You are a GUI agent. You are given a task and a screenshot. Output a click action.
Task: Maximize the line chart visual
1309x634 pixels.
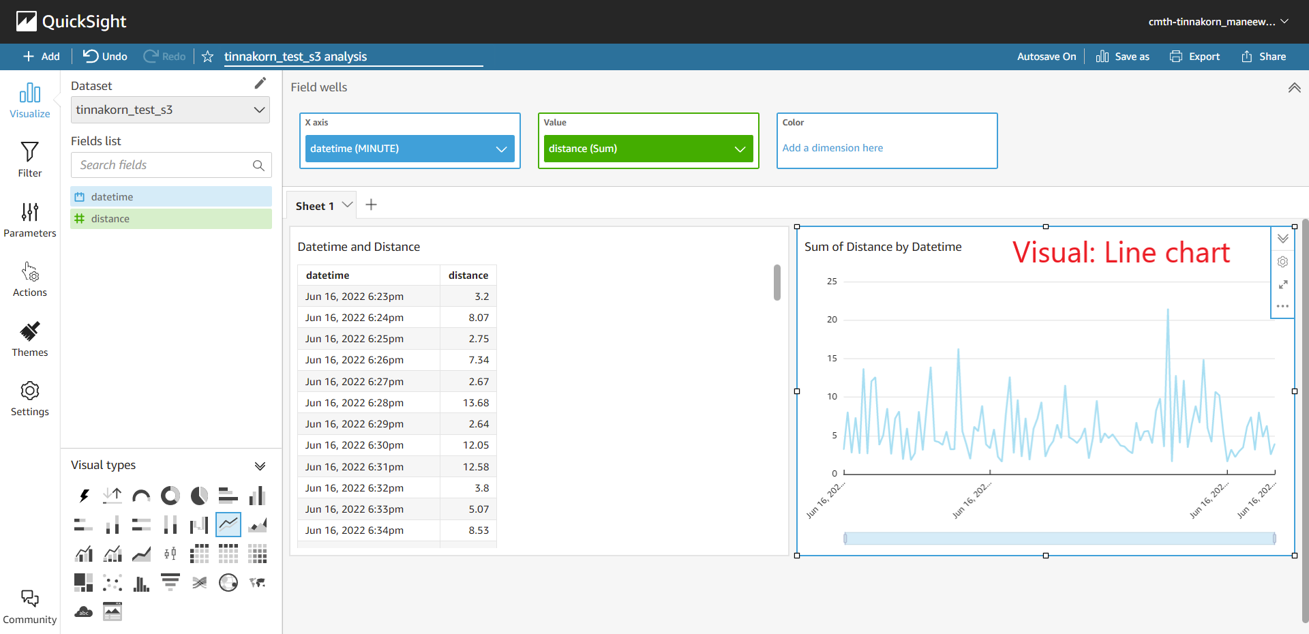click(x=1283, y=285)
